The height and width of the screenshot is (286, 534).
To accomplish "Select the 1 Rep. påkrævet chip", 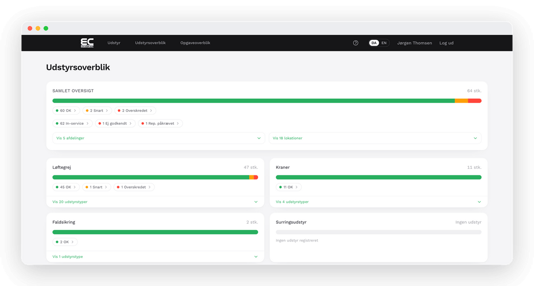I will (161, 123).
